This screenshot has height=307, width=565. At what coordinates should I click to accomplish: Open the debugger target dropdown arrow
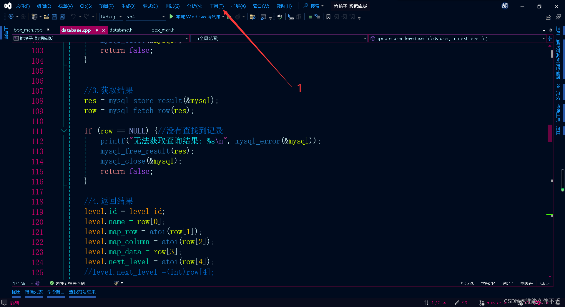[x=223, y=17]
